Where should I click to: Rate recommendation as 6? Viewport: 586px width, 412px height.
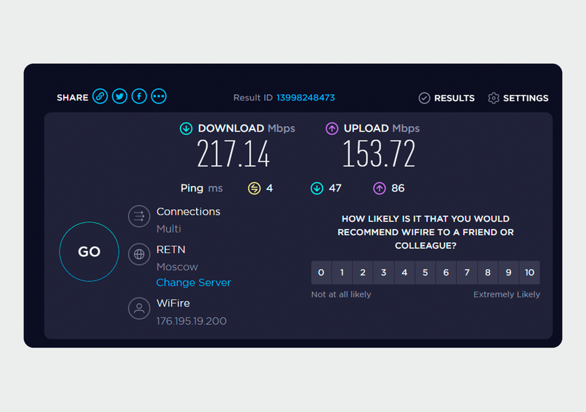coord(446,273)
